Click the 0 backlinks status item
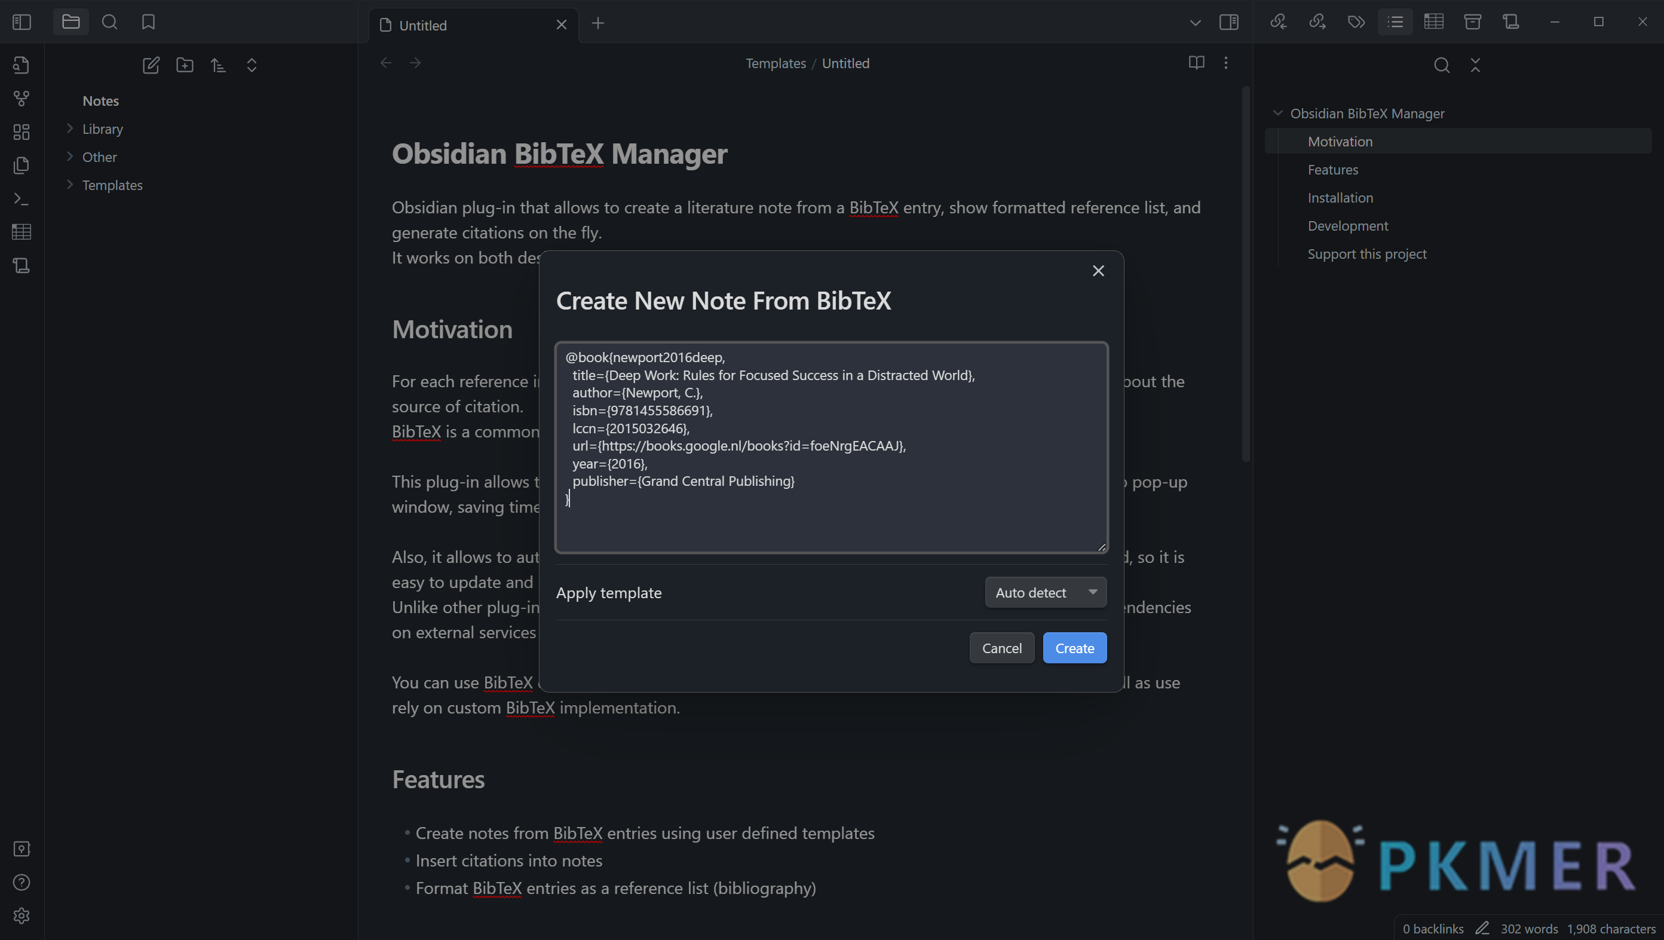This screenshot has width=1664, height=940. [x=1433, y=929]
